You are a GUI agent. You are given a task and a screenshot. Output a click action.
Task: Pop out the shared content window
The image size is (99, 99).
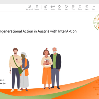(37, 7)
